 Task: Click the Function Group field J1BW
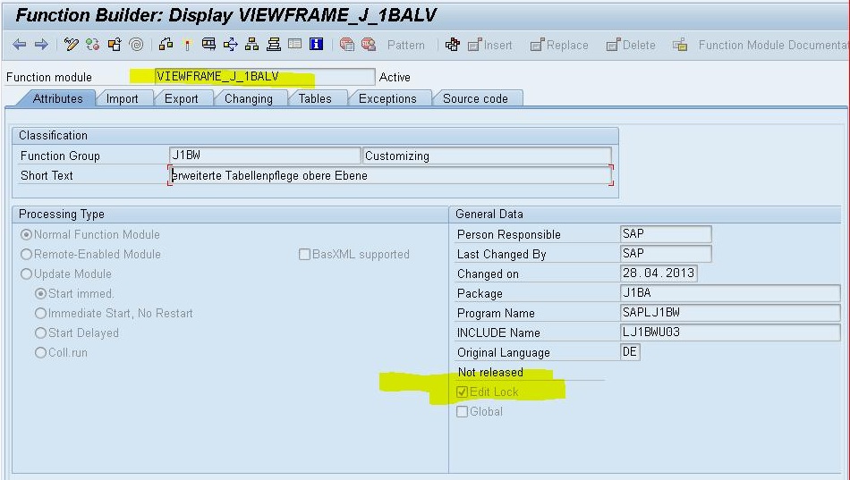pos(265,156)
